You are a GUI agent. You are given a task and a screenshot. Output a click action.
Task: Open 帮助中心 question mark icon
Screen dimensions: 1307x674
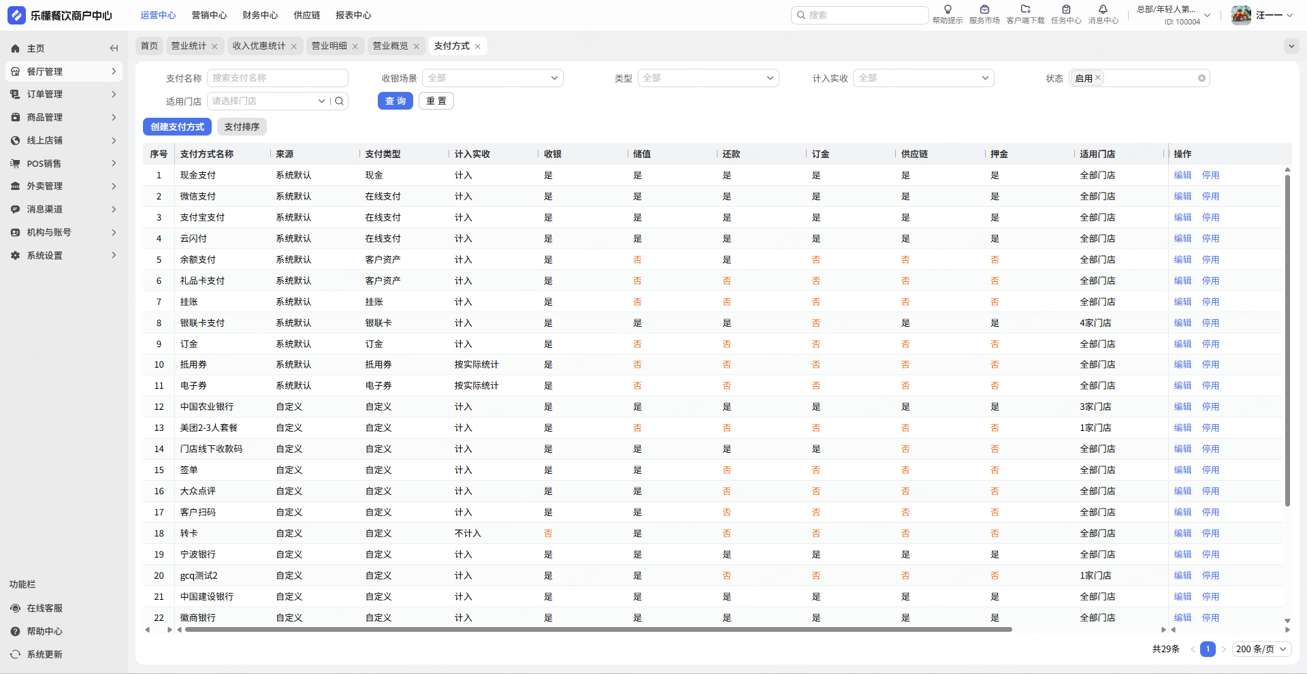pos(16,631)
